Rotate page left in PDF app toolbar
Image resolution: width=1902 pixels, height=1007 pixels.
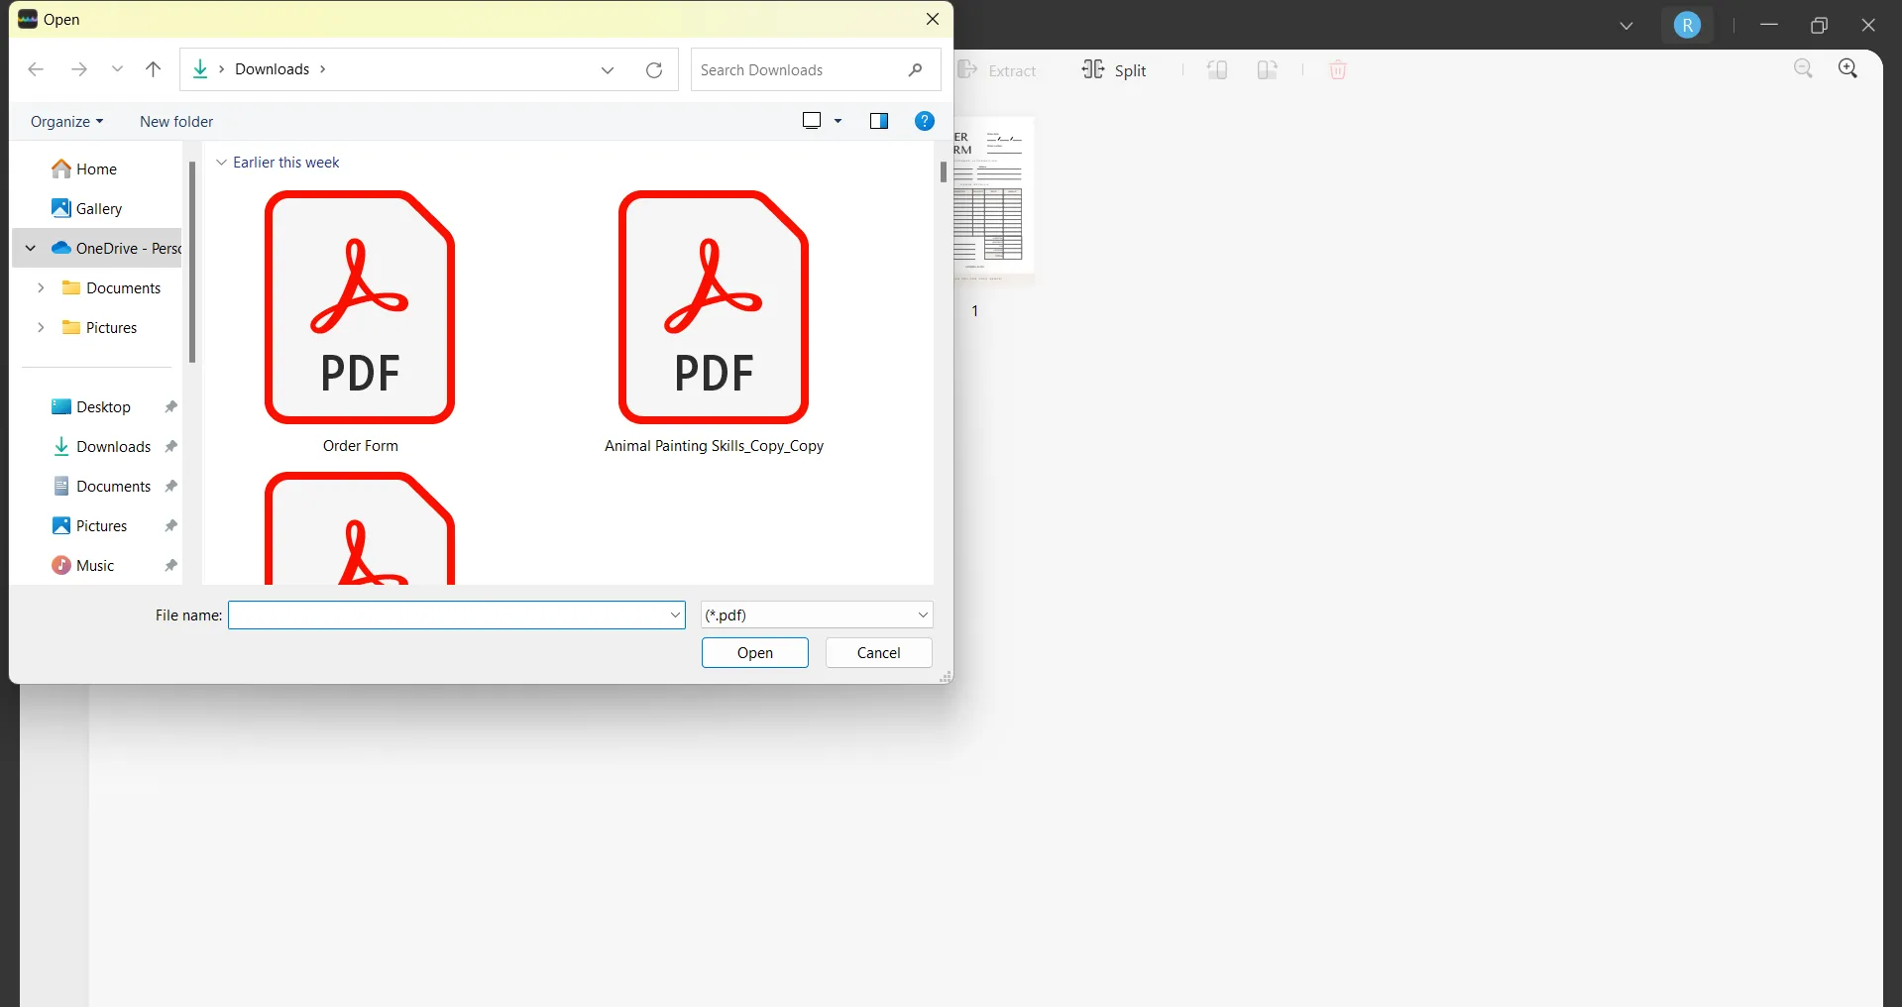(x=1217, y=70)
